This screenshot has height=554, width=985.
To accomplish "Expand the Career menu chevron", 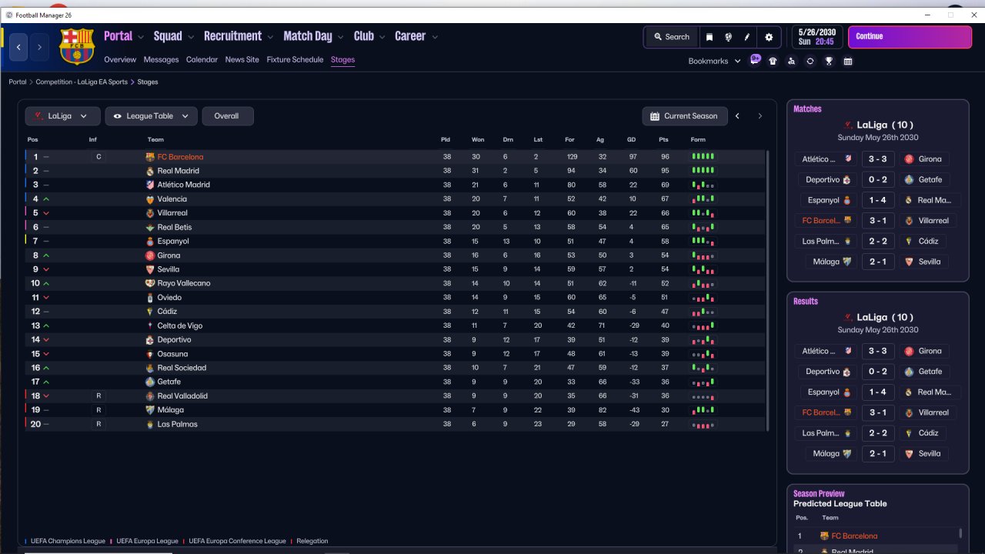I will 435,36.
